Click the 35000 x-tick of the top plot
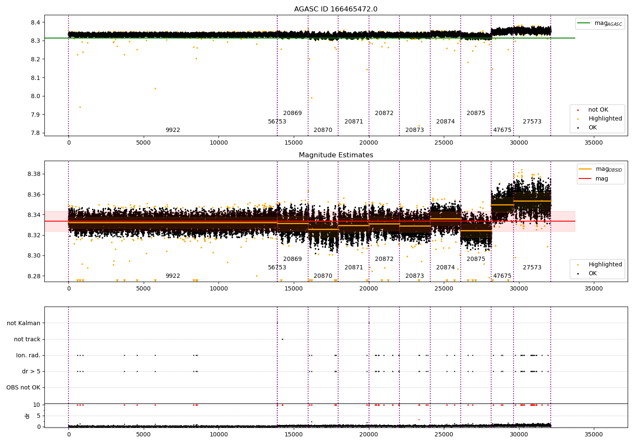This screenshot has height=444, width=634. pos(593,143)
